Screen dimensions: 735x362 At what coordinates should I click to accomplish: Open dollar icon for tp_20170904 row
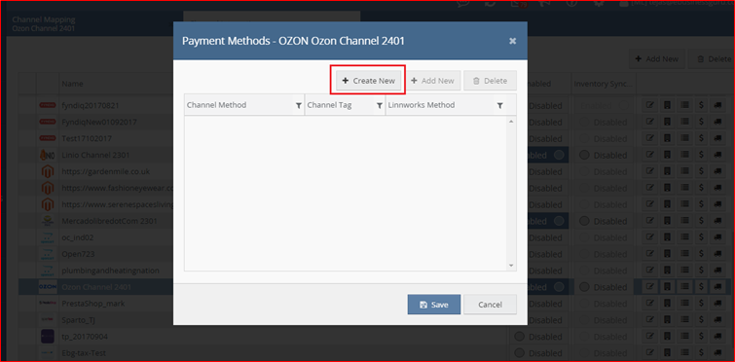pos(701,337)
